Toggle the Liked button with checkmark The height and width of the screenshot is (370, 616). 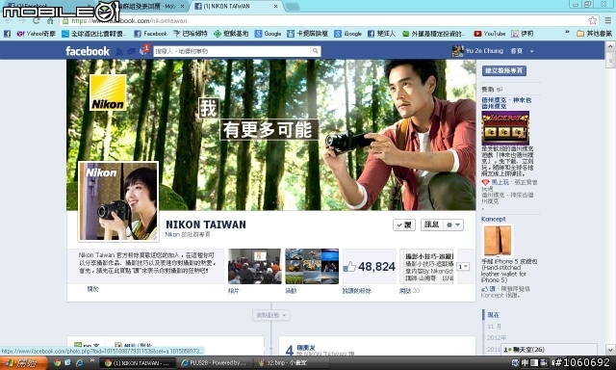click(404, 225)
